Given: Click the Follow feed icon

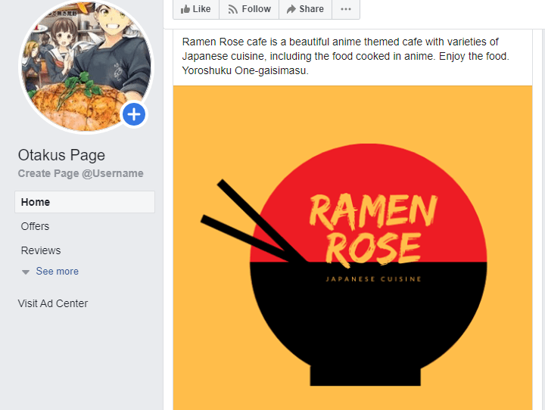Looking at the screenshot, I should coord(232,9).
